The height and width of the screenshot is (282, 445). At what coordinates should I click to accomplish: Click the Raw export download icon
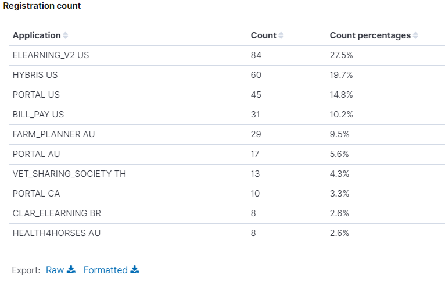(71, 269)
